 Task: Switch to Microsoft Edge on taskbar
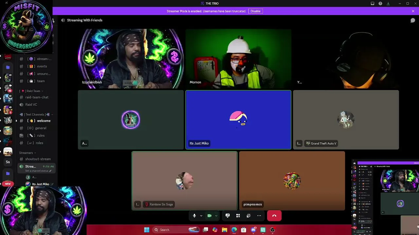234,230
